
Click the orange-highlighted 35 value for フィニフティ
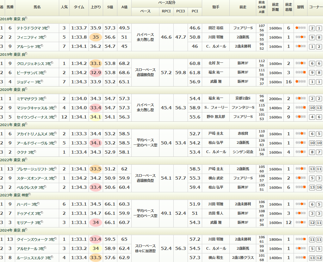96,37
